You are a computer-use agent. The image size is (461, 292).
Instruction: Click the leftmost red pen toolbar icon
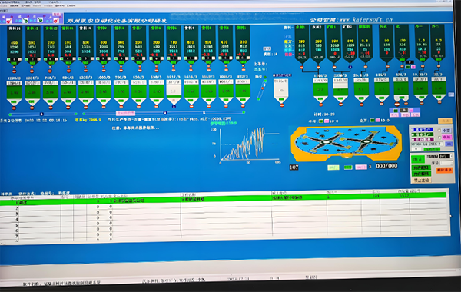(x=8, y=21)
